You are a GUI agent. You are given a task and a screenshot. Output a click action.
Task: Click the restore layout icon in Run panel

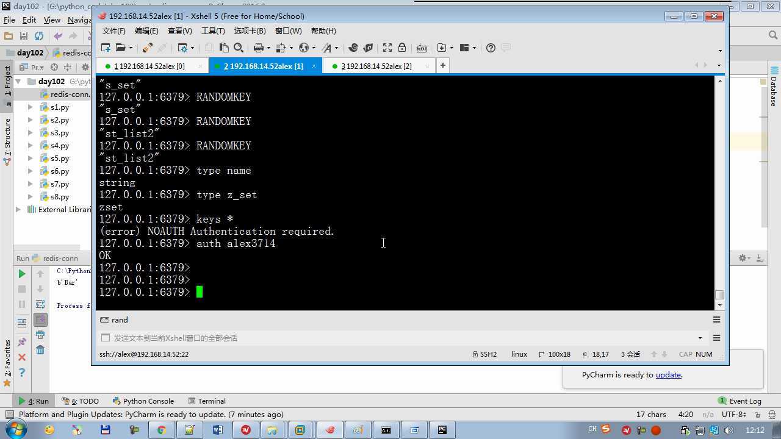pos(22,323)
